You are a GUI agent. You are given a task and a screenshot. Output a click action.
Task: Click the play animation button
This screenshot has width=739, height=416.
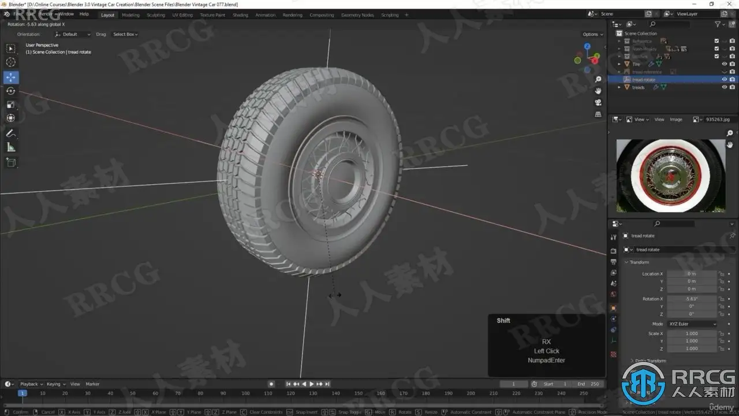click(312, 384)
